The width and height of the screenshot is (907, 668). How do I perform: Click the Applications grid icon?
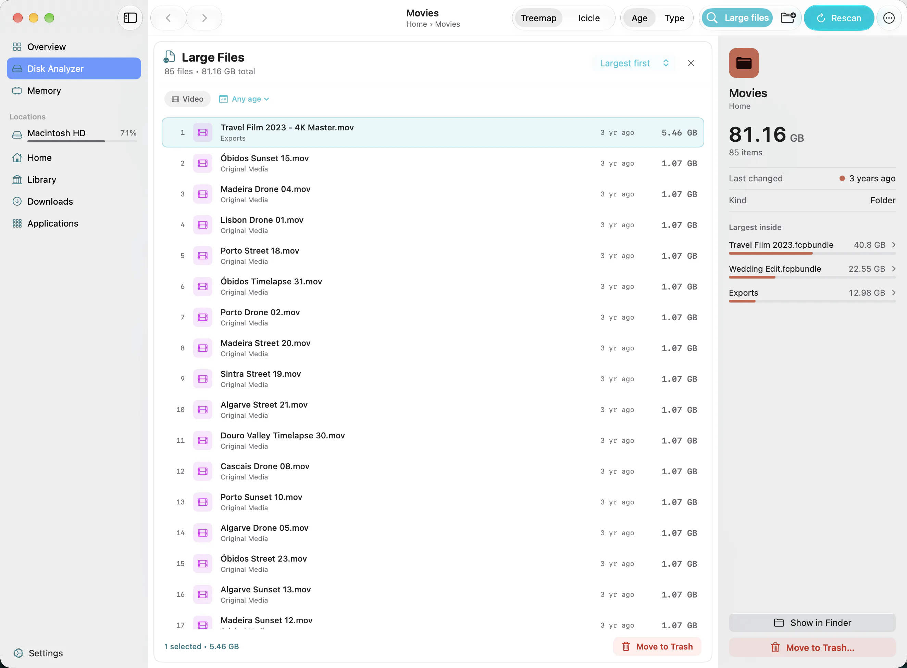click(x=17, y=223)
